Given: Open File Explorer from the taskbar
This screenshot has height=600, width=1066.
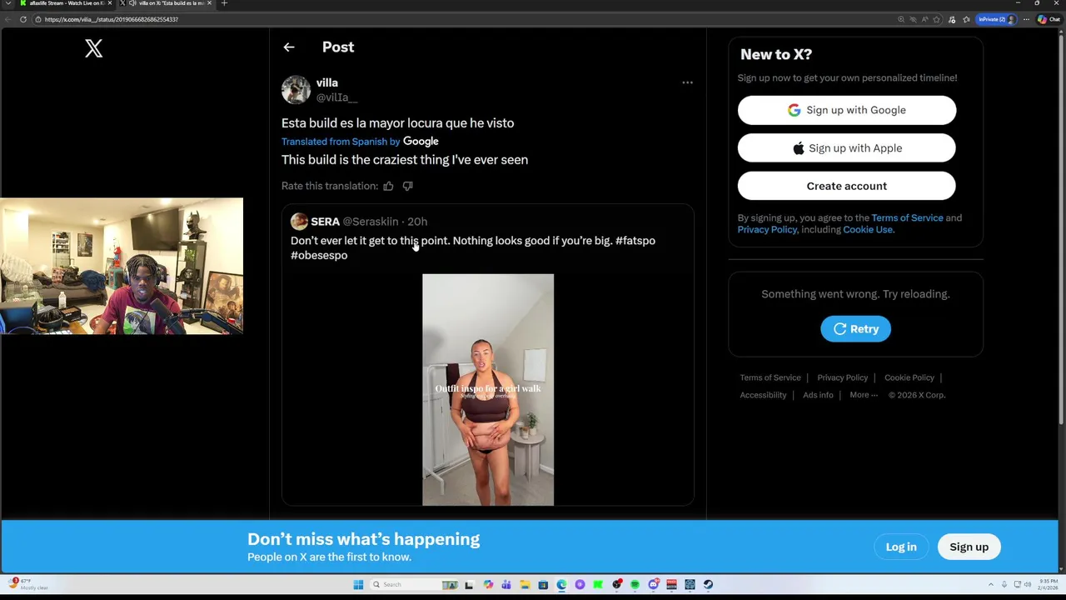Looking at the screenshot, I should (x=525, y=585).
